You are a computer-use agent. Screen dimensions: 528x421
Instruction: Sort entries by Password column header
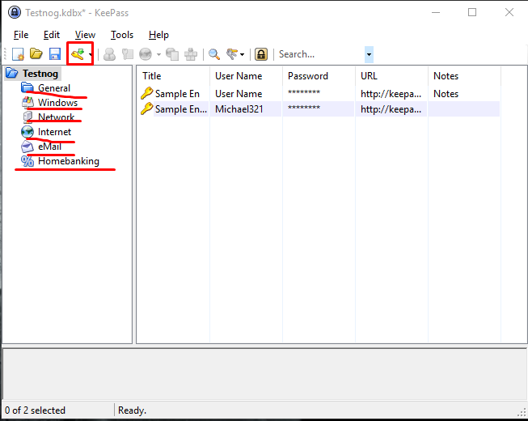319,76
